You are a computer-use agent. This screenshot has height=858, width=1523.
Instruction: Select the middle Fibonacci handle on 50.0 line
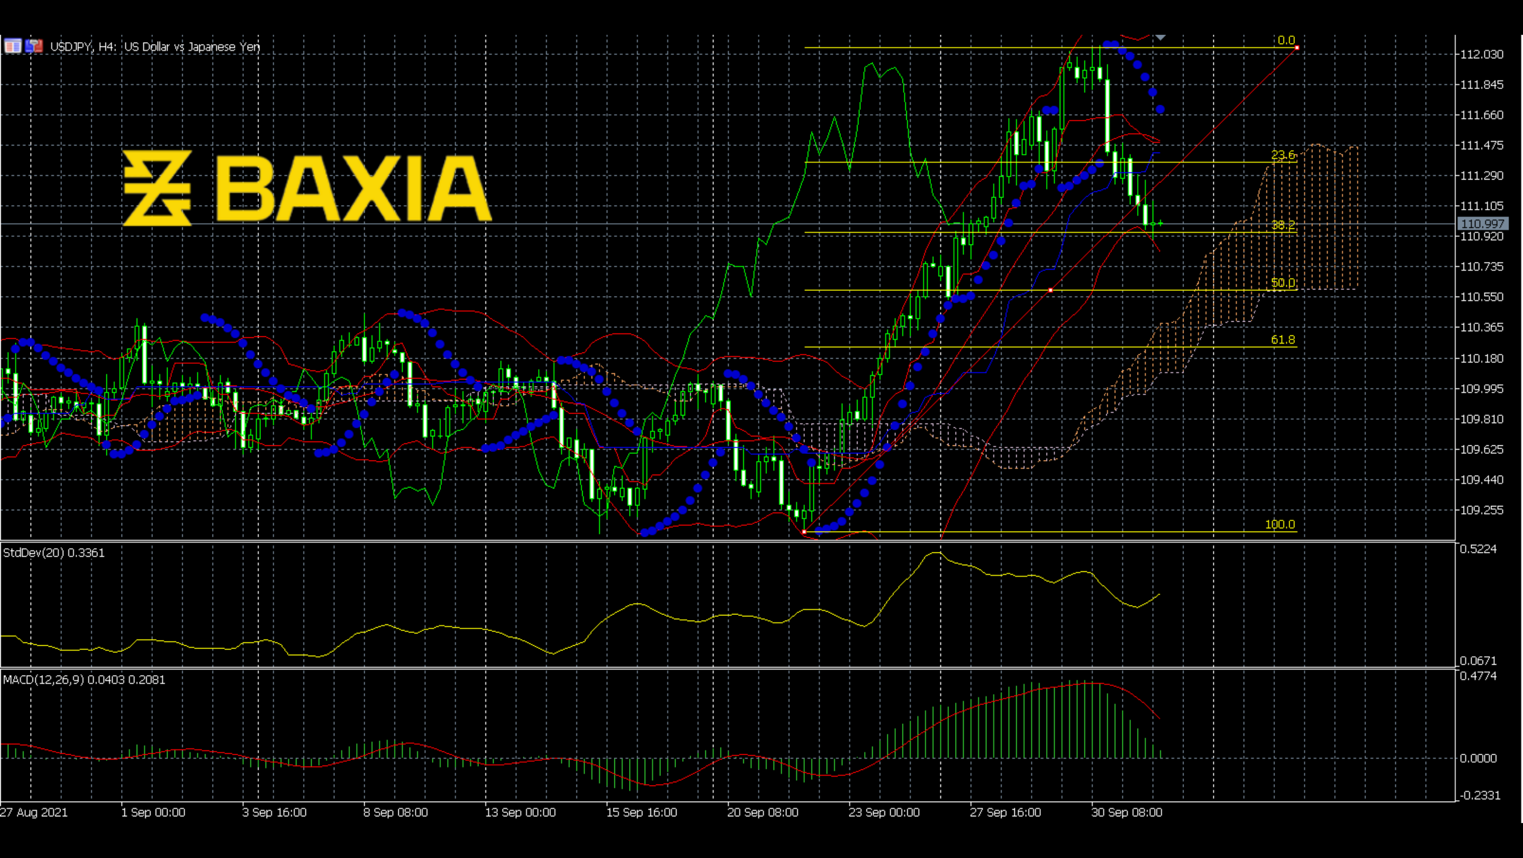1051,290
